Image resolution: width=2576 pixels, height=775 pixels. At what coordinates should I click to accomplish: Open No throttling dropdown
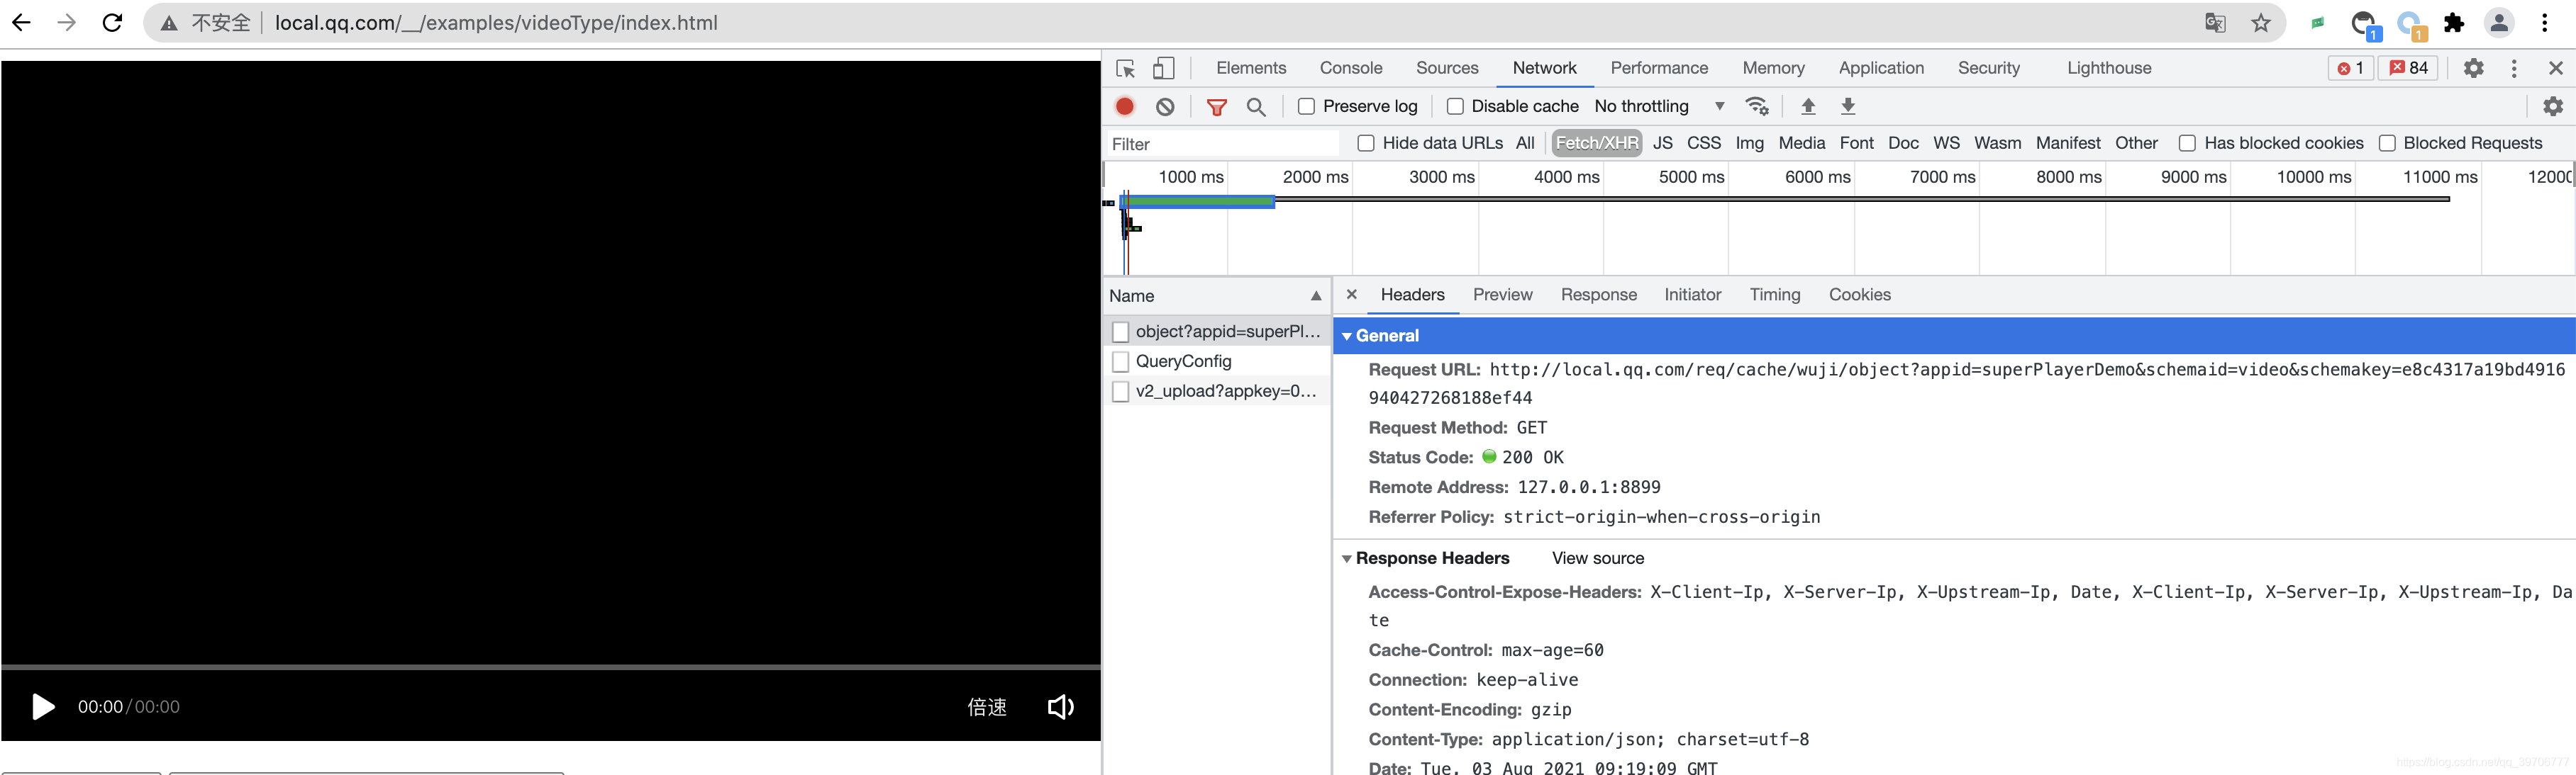[1658, 106]
